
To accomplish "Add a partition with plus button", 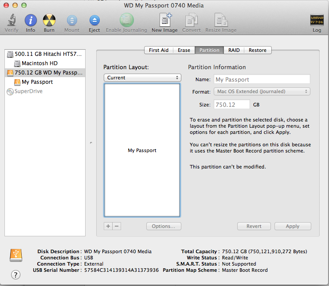I will pos(108,226).
